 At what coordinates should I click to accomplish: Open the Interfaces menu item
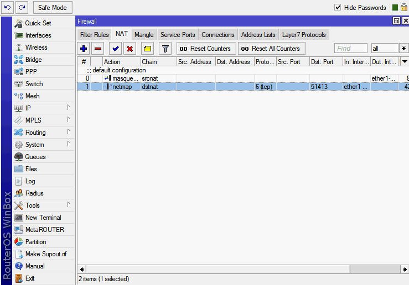(x=44, y=35)
